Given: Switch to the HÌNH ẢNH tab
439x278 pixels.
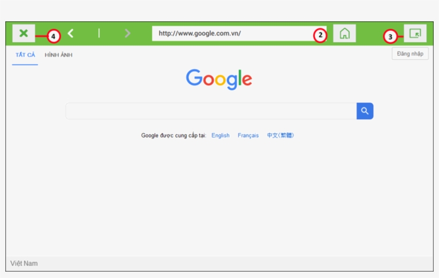Looking at the screenshot, I should (58, 55).
